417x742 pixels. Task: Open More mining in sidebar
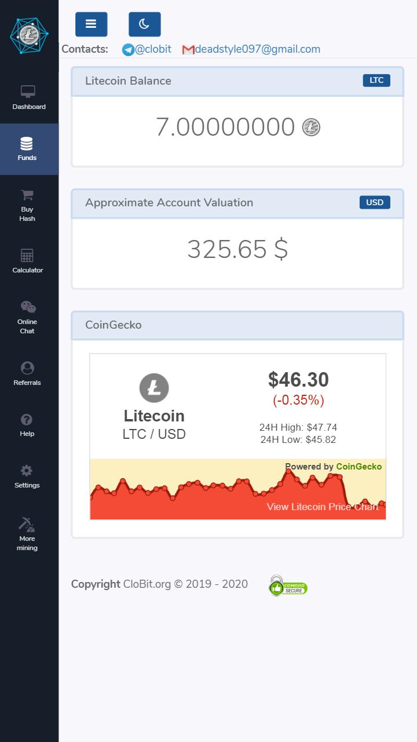tap(29, 533)
